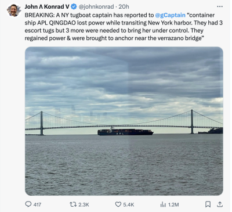Screen dimensions: 232x212
Task: Click the APL container ship in photo
Action: [125, 131]
